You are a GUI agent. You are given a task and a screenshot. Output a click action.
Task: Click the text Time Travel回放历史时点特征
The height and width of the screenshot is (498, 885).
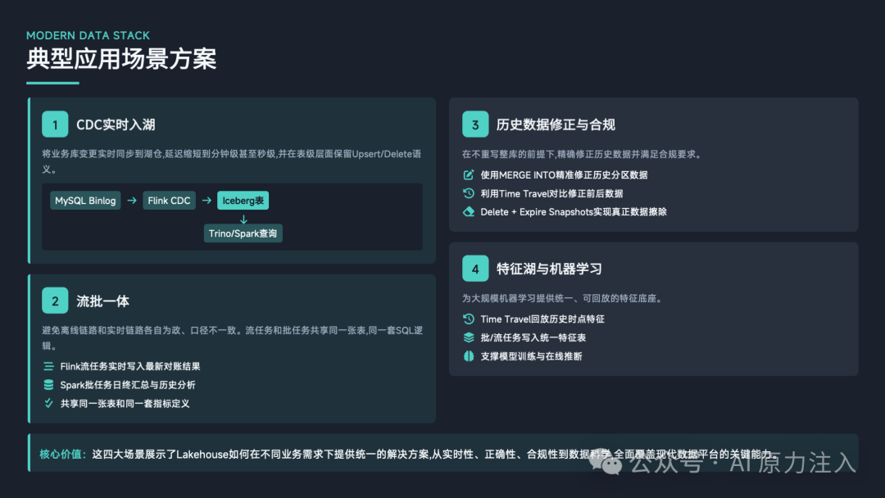[542, 319]
